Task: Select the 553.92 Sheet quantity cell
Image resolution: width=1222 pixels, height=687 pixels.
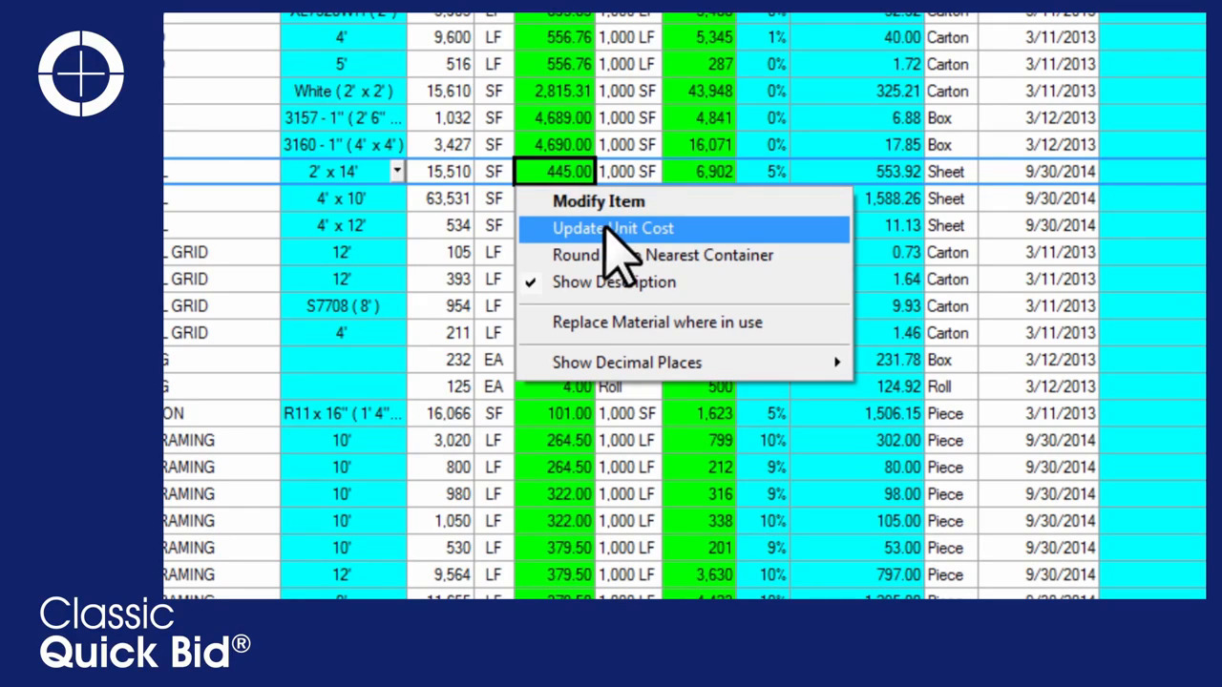Action: click(857, 172)
